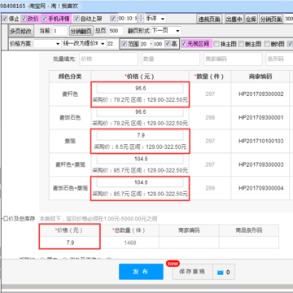Click the 商品条形码 header cell
The height and width of the screenshot is (293, 293).
(249, 230)
